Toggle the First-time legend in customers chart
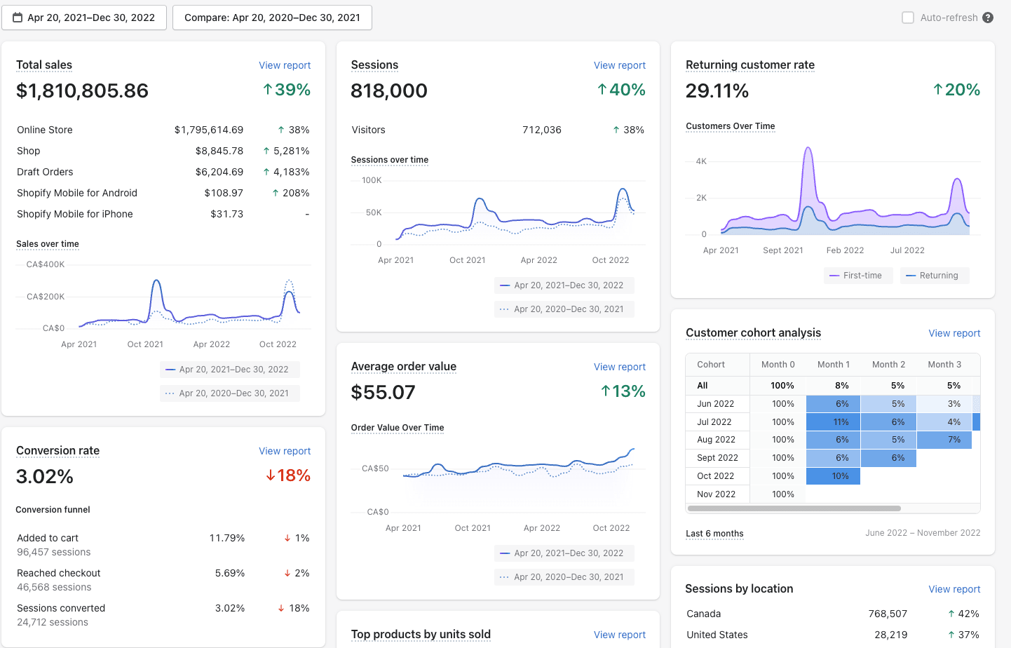The height and width of the screenshot is (648, 1011). coord(857,276)
